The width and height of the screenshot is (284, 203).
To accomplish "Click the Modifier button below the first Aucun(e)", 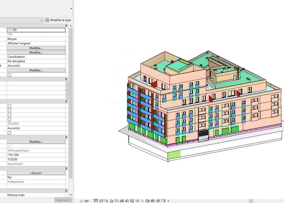I will (36, 70).
